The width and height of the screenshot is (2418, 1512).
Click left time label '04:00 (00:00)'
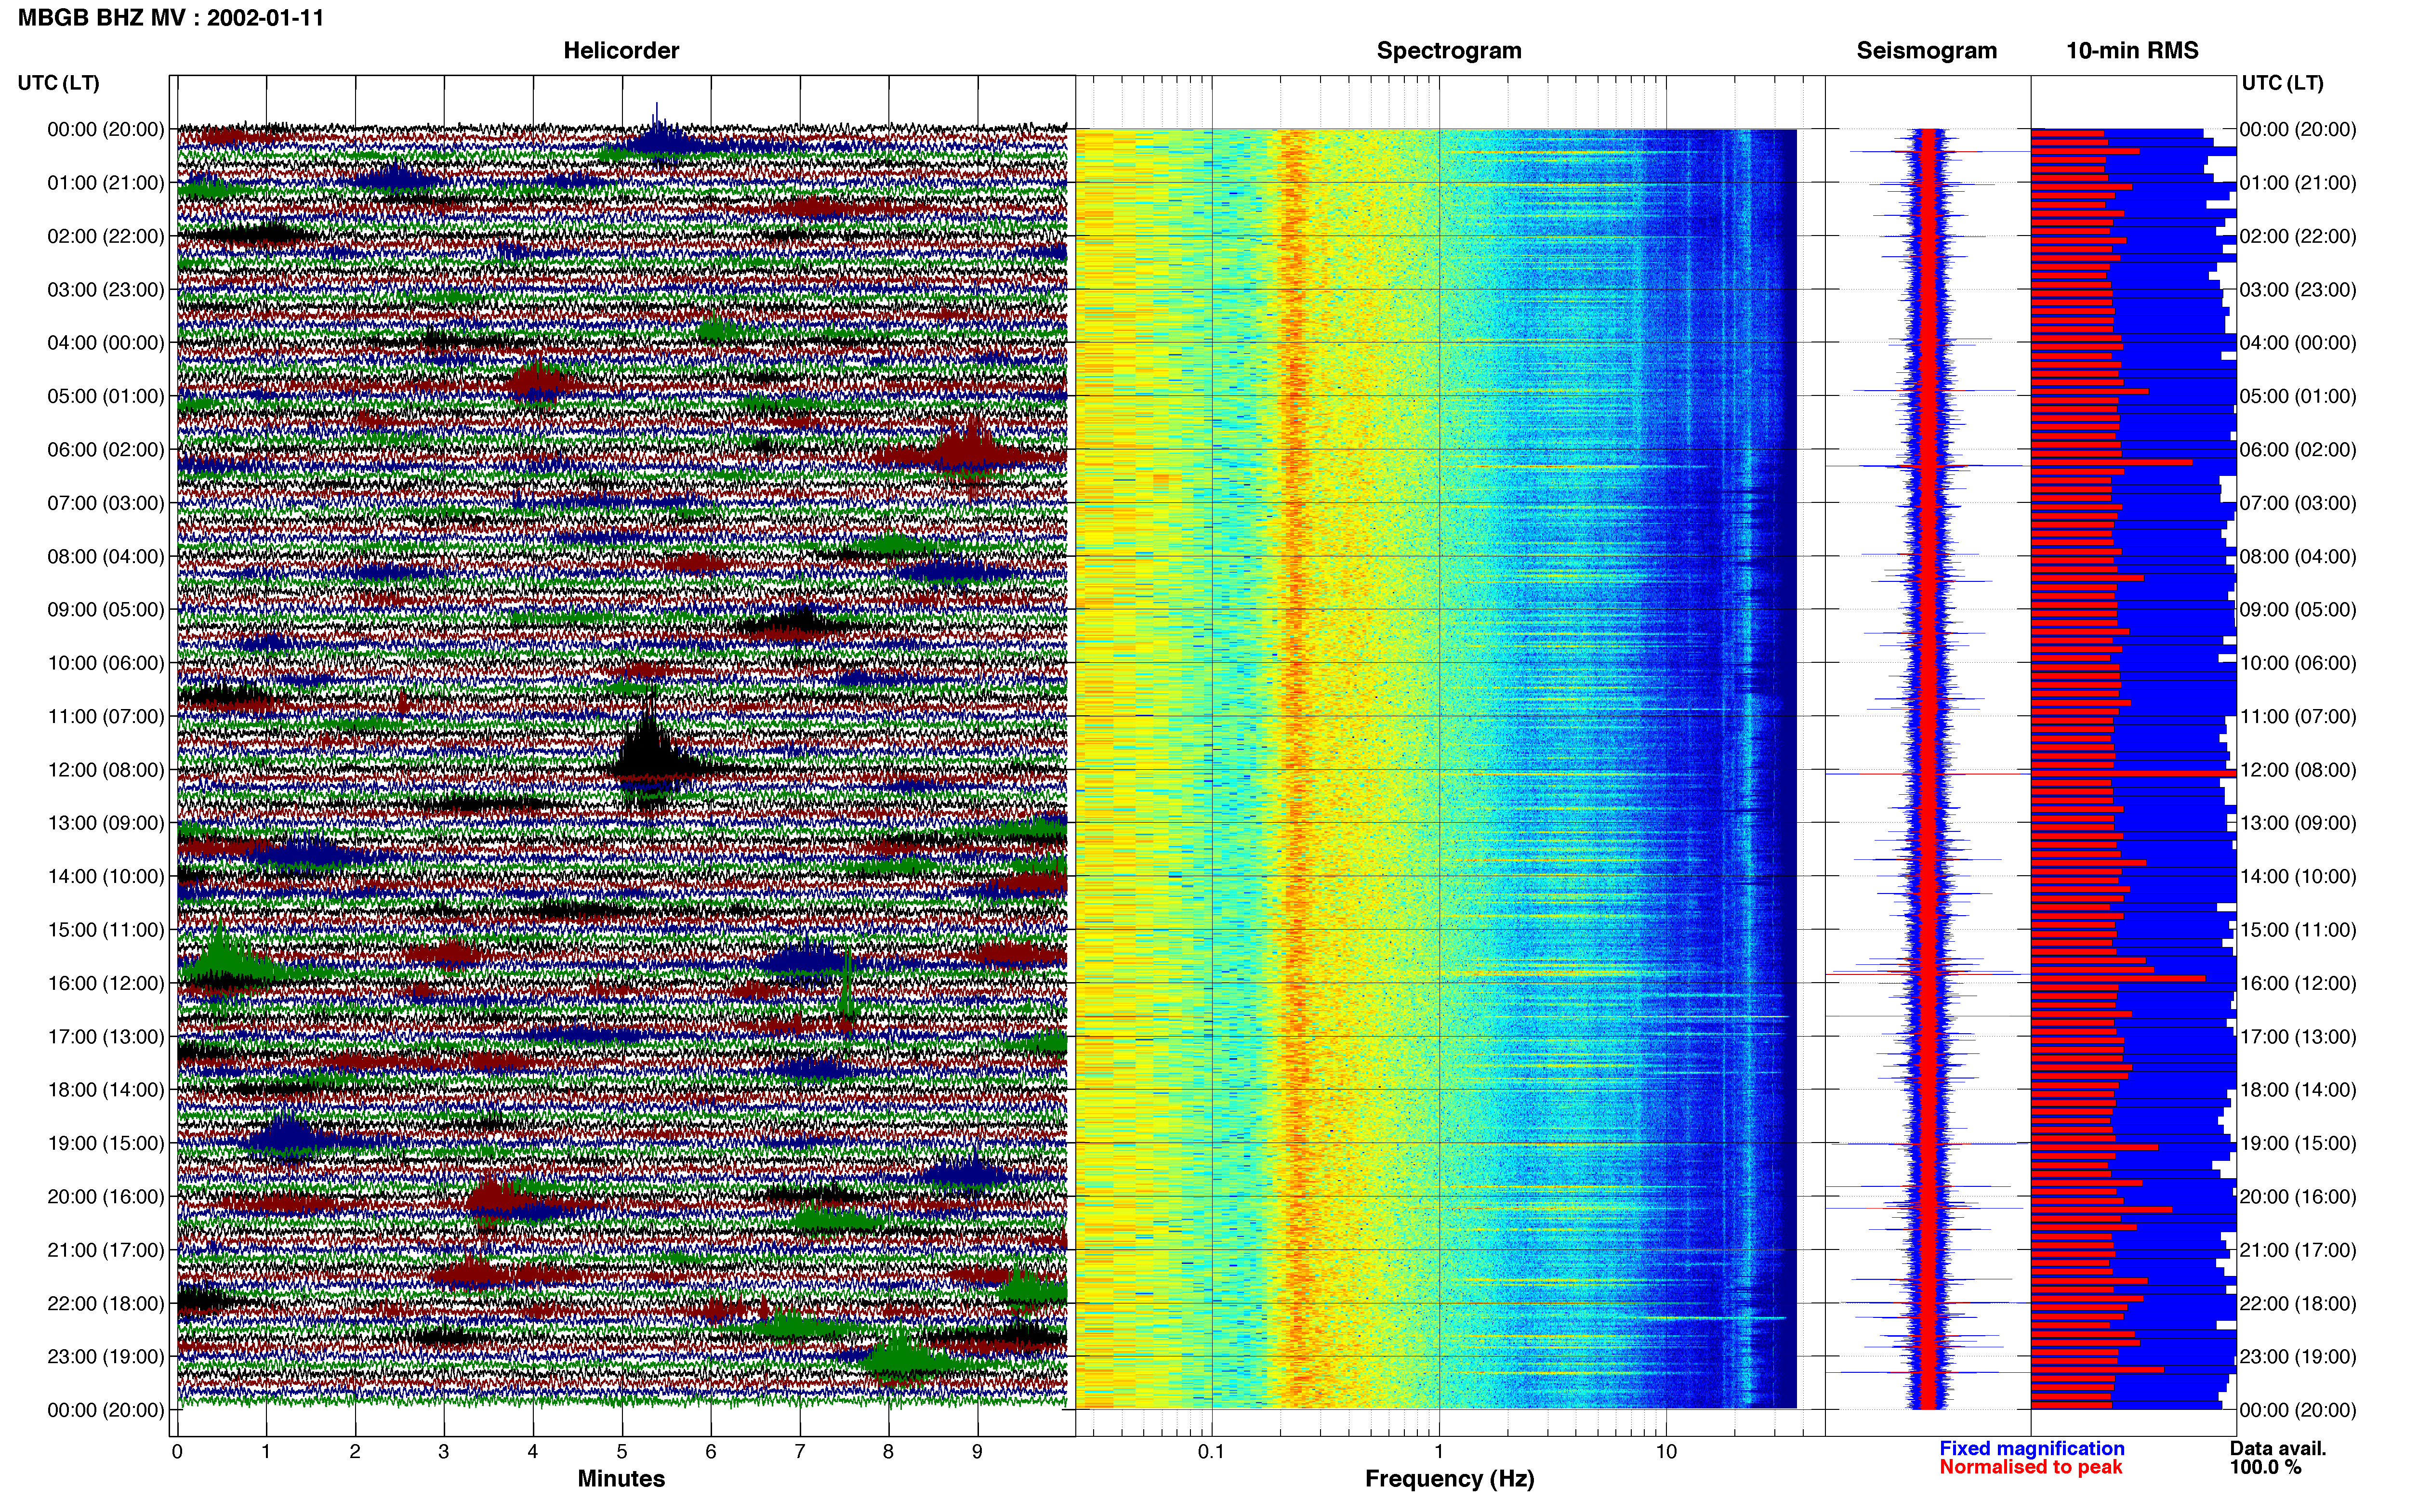pyautogui.click(x=106, y=343)
